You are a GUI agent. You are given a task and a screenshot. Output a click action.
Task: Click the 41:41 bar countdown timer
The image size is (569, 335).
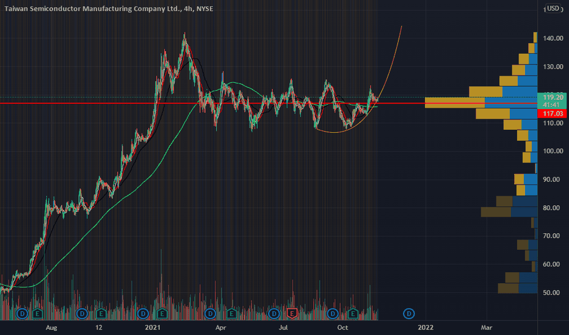(552, 105)
